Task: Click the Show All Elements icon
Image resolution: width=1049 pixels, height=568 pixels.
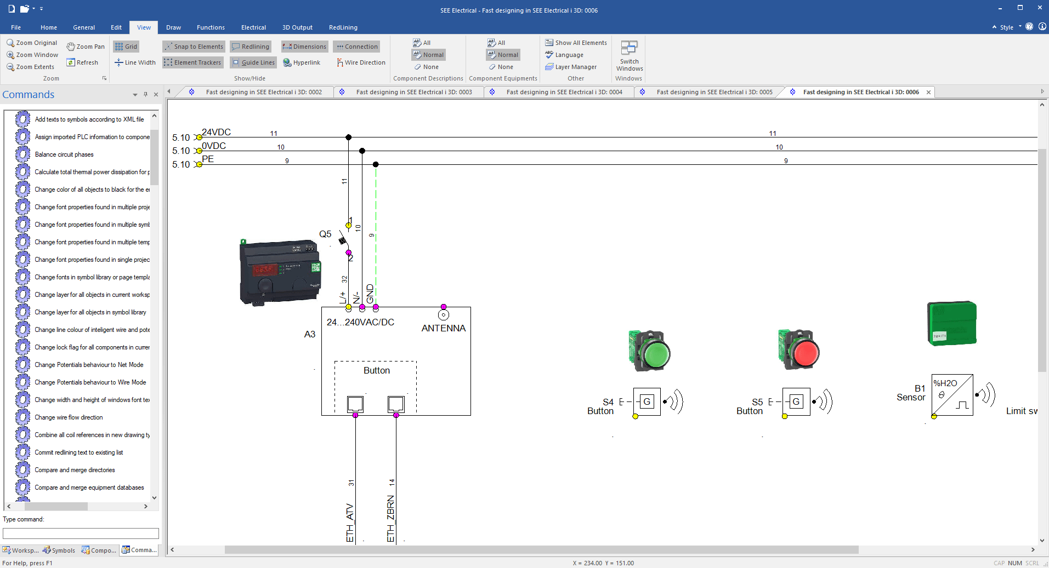Action: [x=576, y=42]
